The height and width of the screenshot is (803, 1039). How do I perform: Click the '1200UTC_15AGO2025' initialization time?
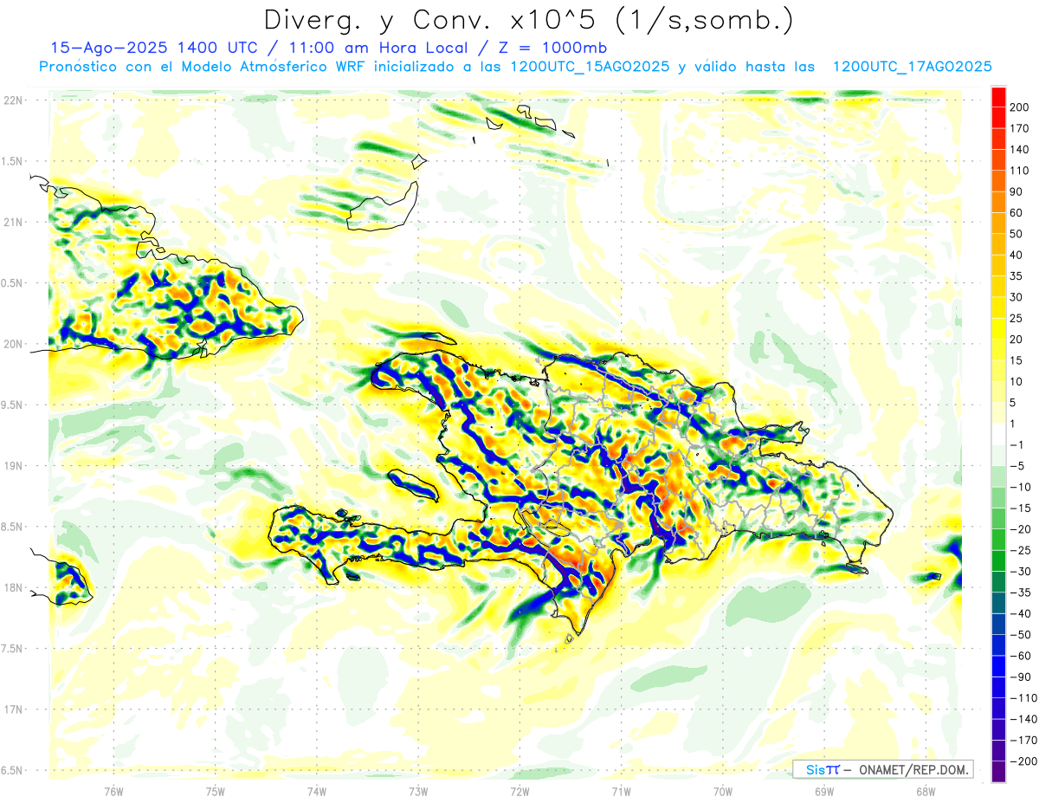pos(590,67)
